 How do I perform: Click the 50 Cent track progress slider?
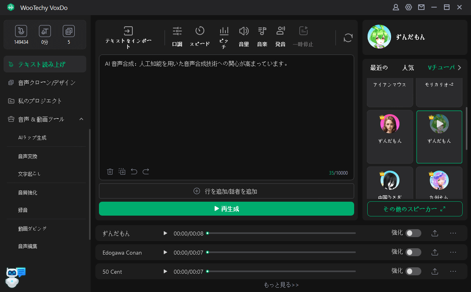pyautogui.click(x=281, y=271)
